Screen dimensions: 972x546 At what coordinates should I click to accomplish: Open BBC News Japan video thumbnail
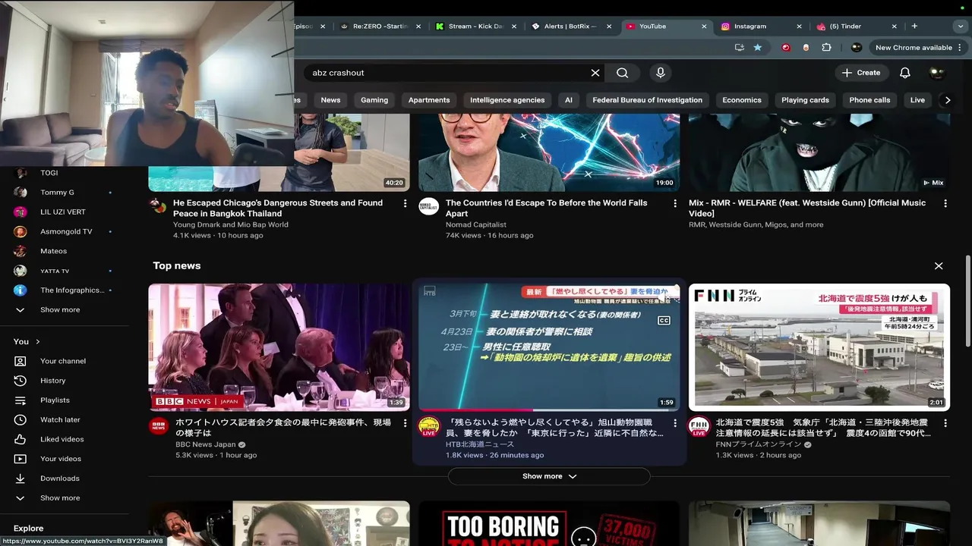pyautogui.click(x=279, y=347)
